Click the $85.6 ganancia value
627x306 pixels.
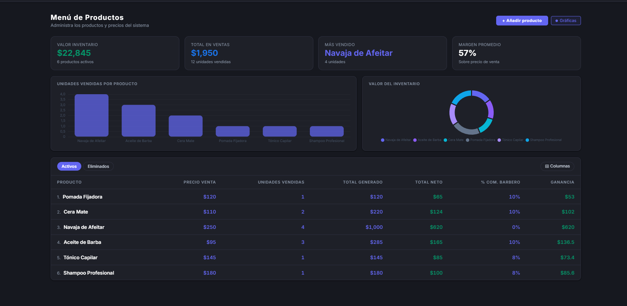coord(567,273)
